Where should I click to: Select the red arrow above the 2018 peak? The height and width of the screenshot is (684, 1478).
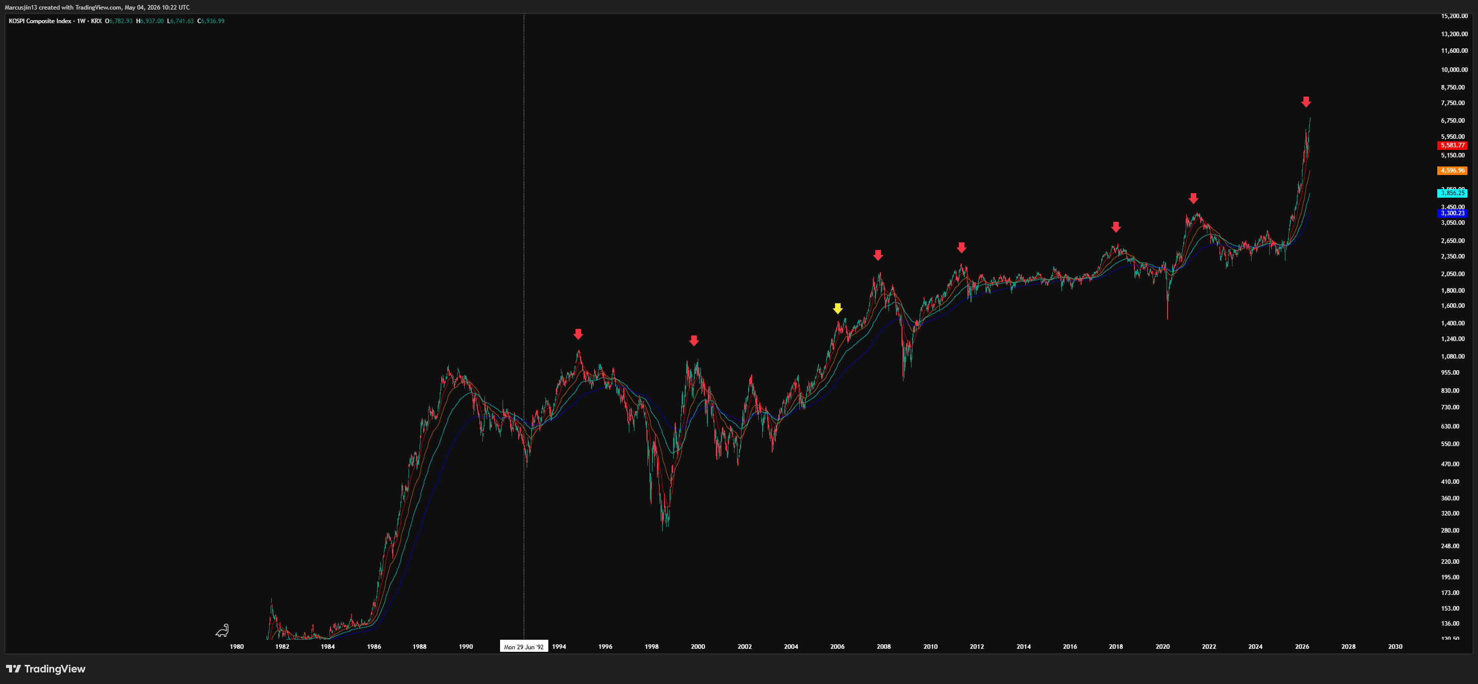1115,227
